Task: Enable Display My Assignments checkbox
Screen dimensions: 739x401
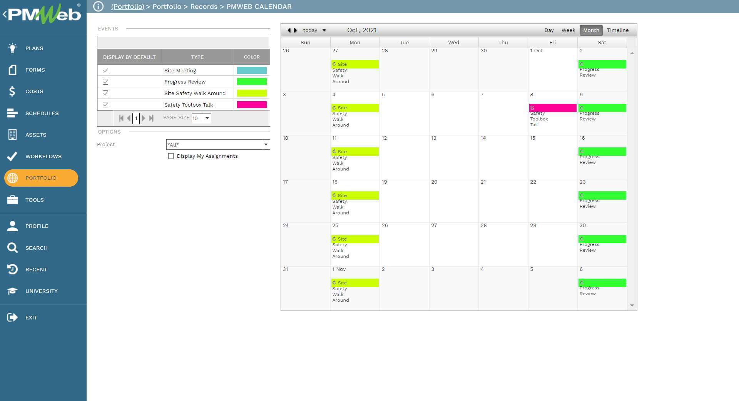Action: tap(171, 156)
